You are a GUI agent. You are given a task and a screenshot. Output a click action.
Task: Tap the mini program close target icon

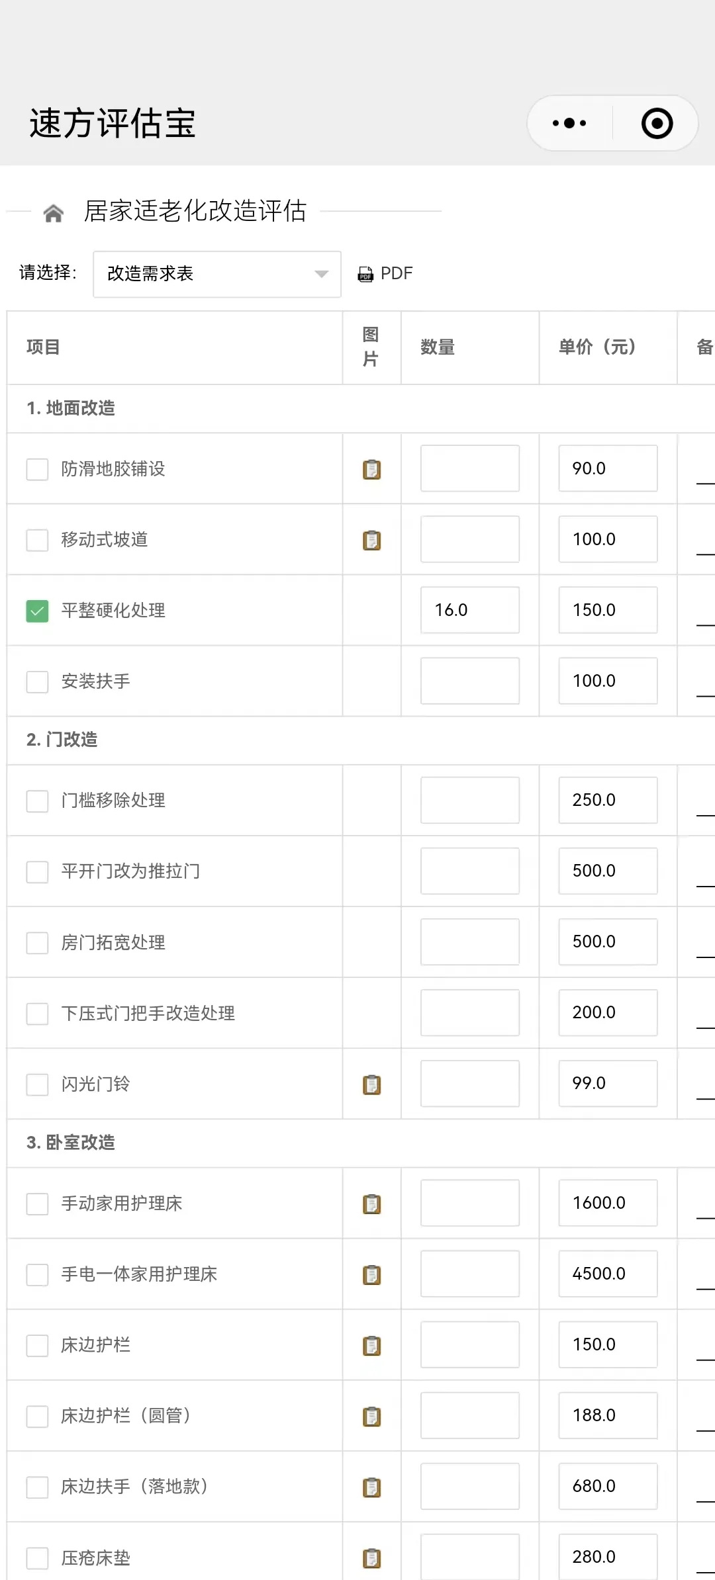pos(657,124)
